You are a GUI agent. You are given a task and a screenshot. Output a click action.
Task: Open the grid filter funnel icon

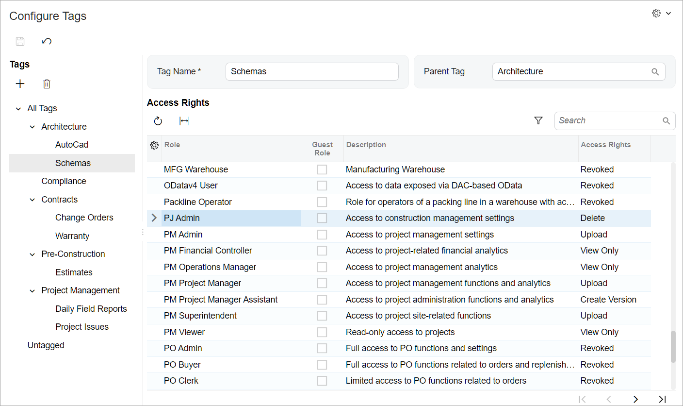pos(538,120)
